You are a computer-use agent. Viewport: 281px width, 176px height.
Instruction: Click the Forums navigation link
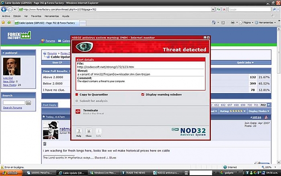50,41
